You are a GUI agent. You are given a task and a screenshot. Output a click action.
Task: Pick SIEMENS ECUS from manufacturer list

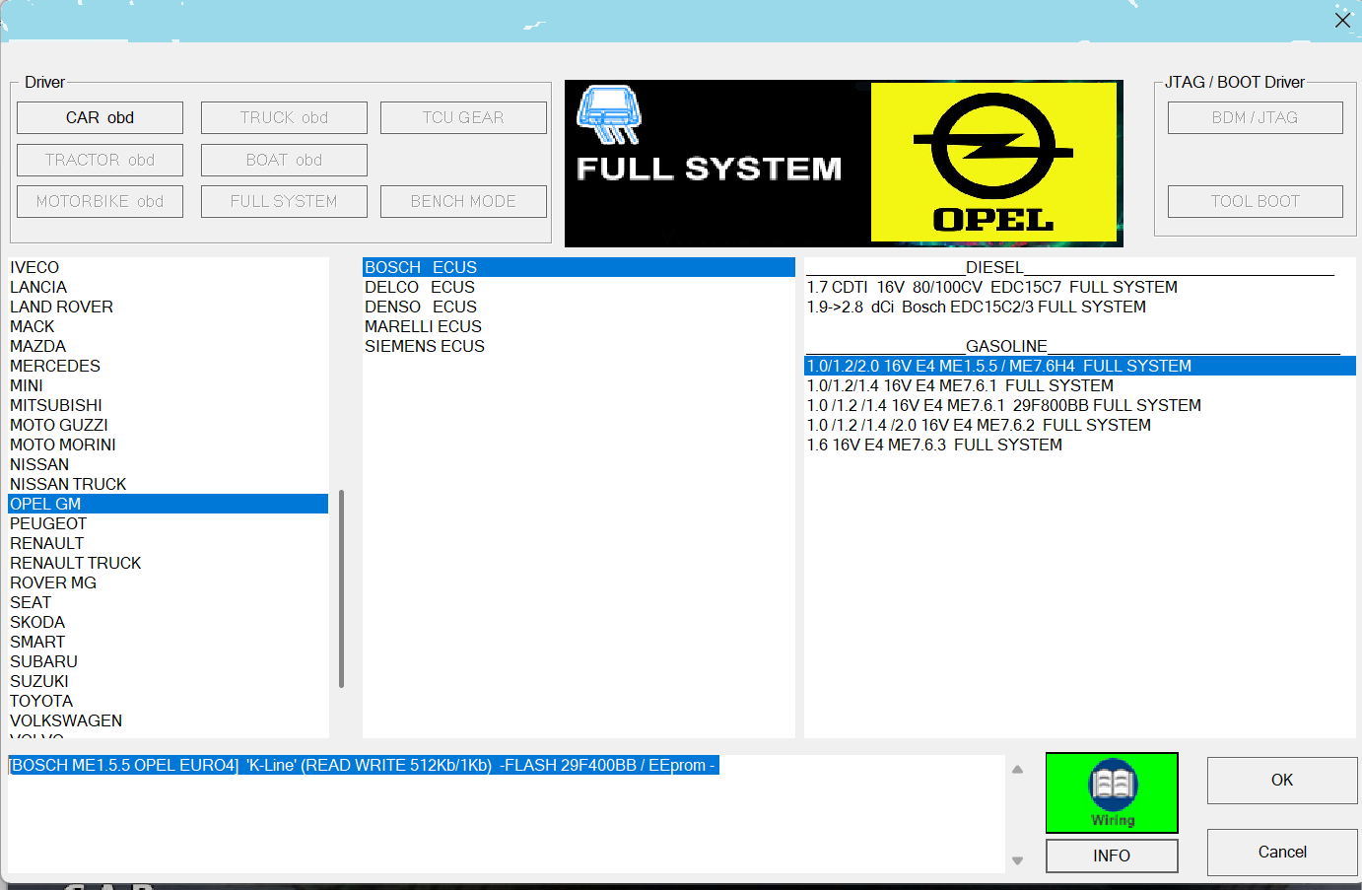click(425, 346)
